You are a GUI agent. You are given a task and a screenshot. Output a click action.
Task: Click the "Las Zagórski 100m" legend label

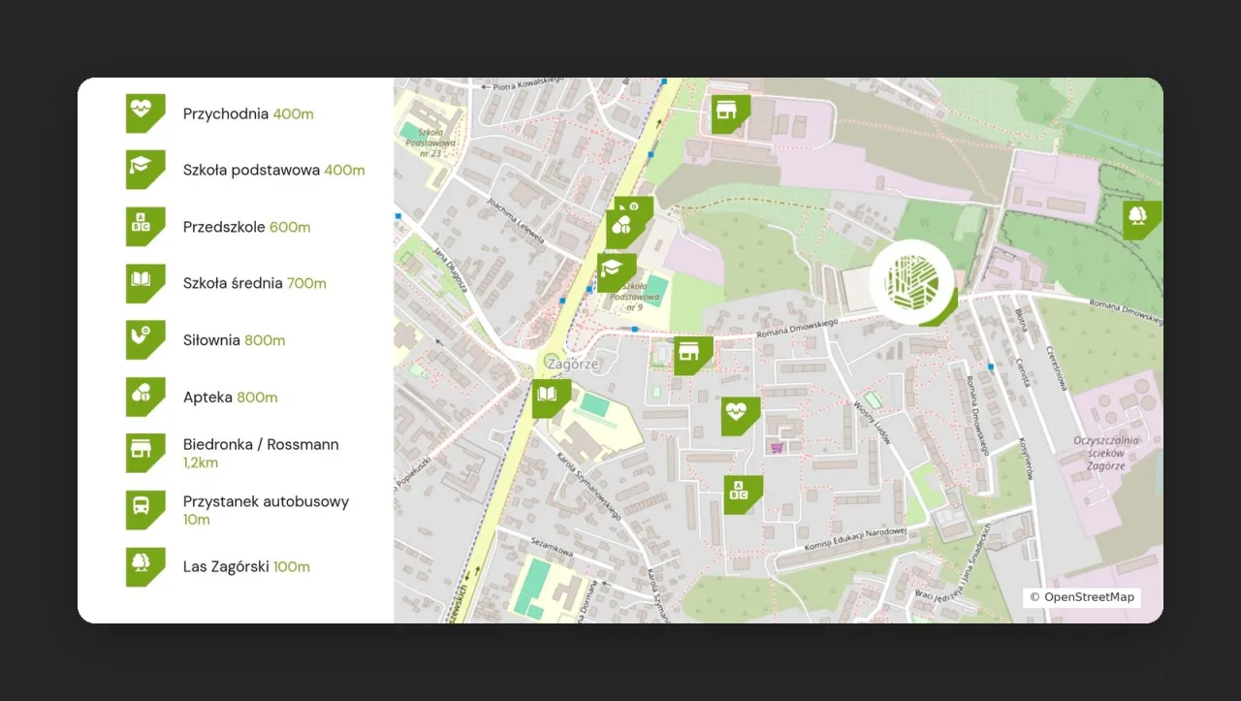tap(246, 566)
